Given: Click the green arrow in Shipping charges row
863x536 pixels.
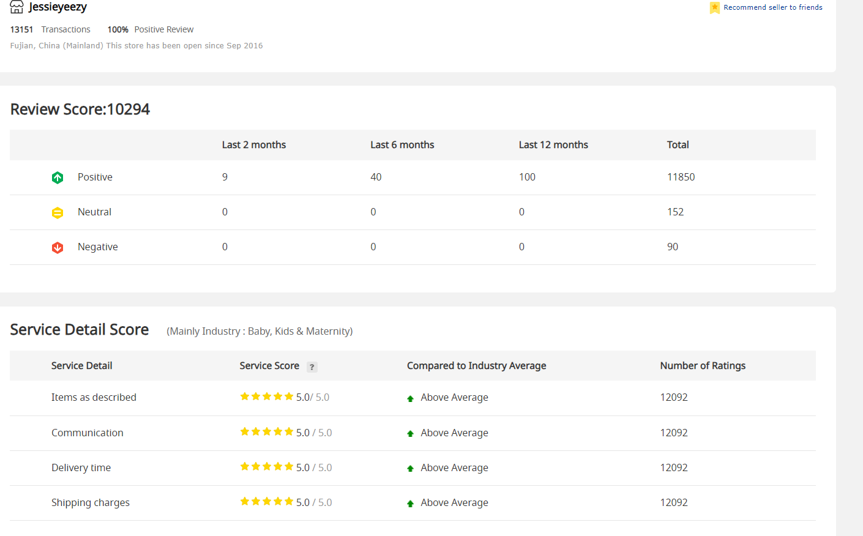Looking at the screenshot, I should 411,504.
